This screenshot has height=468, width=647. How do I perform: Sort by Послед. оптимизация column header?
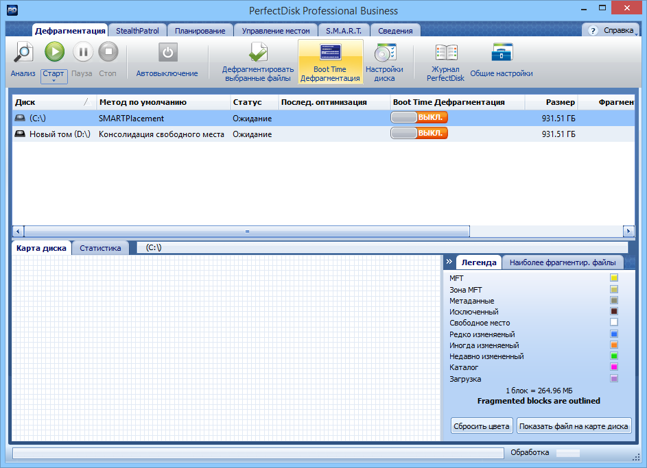point(334,102)
